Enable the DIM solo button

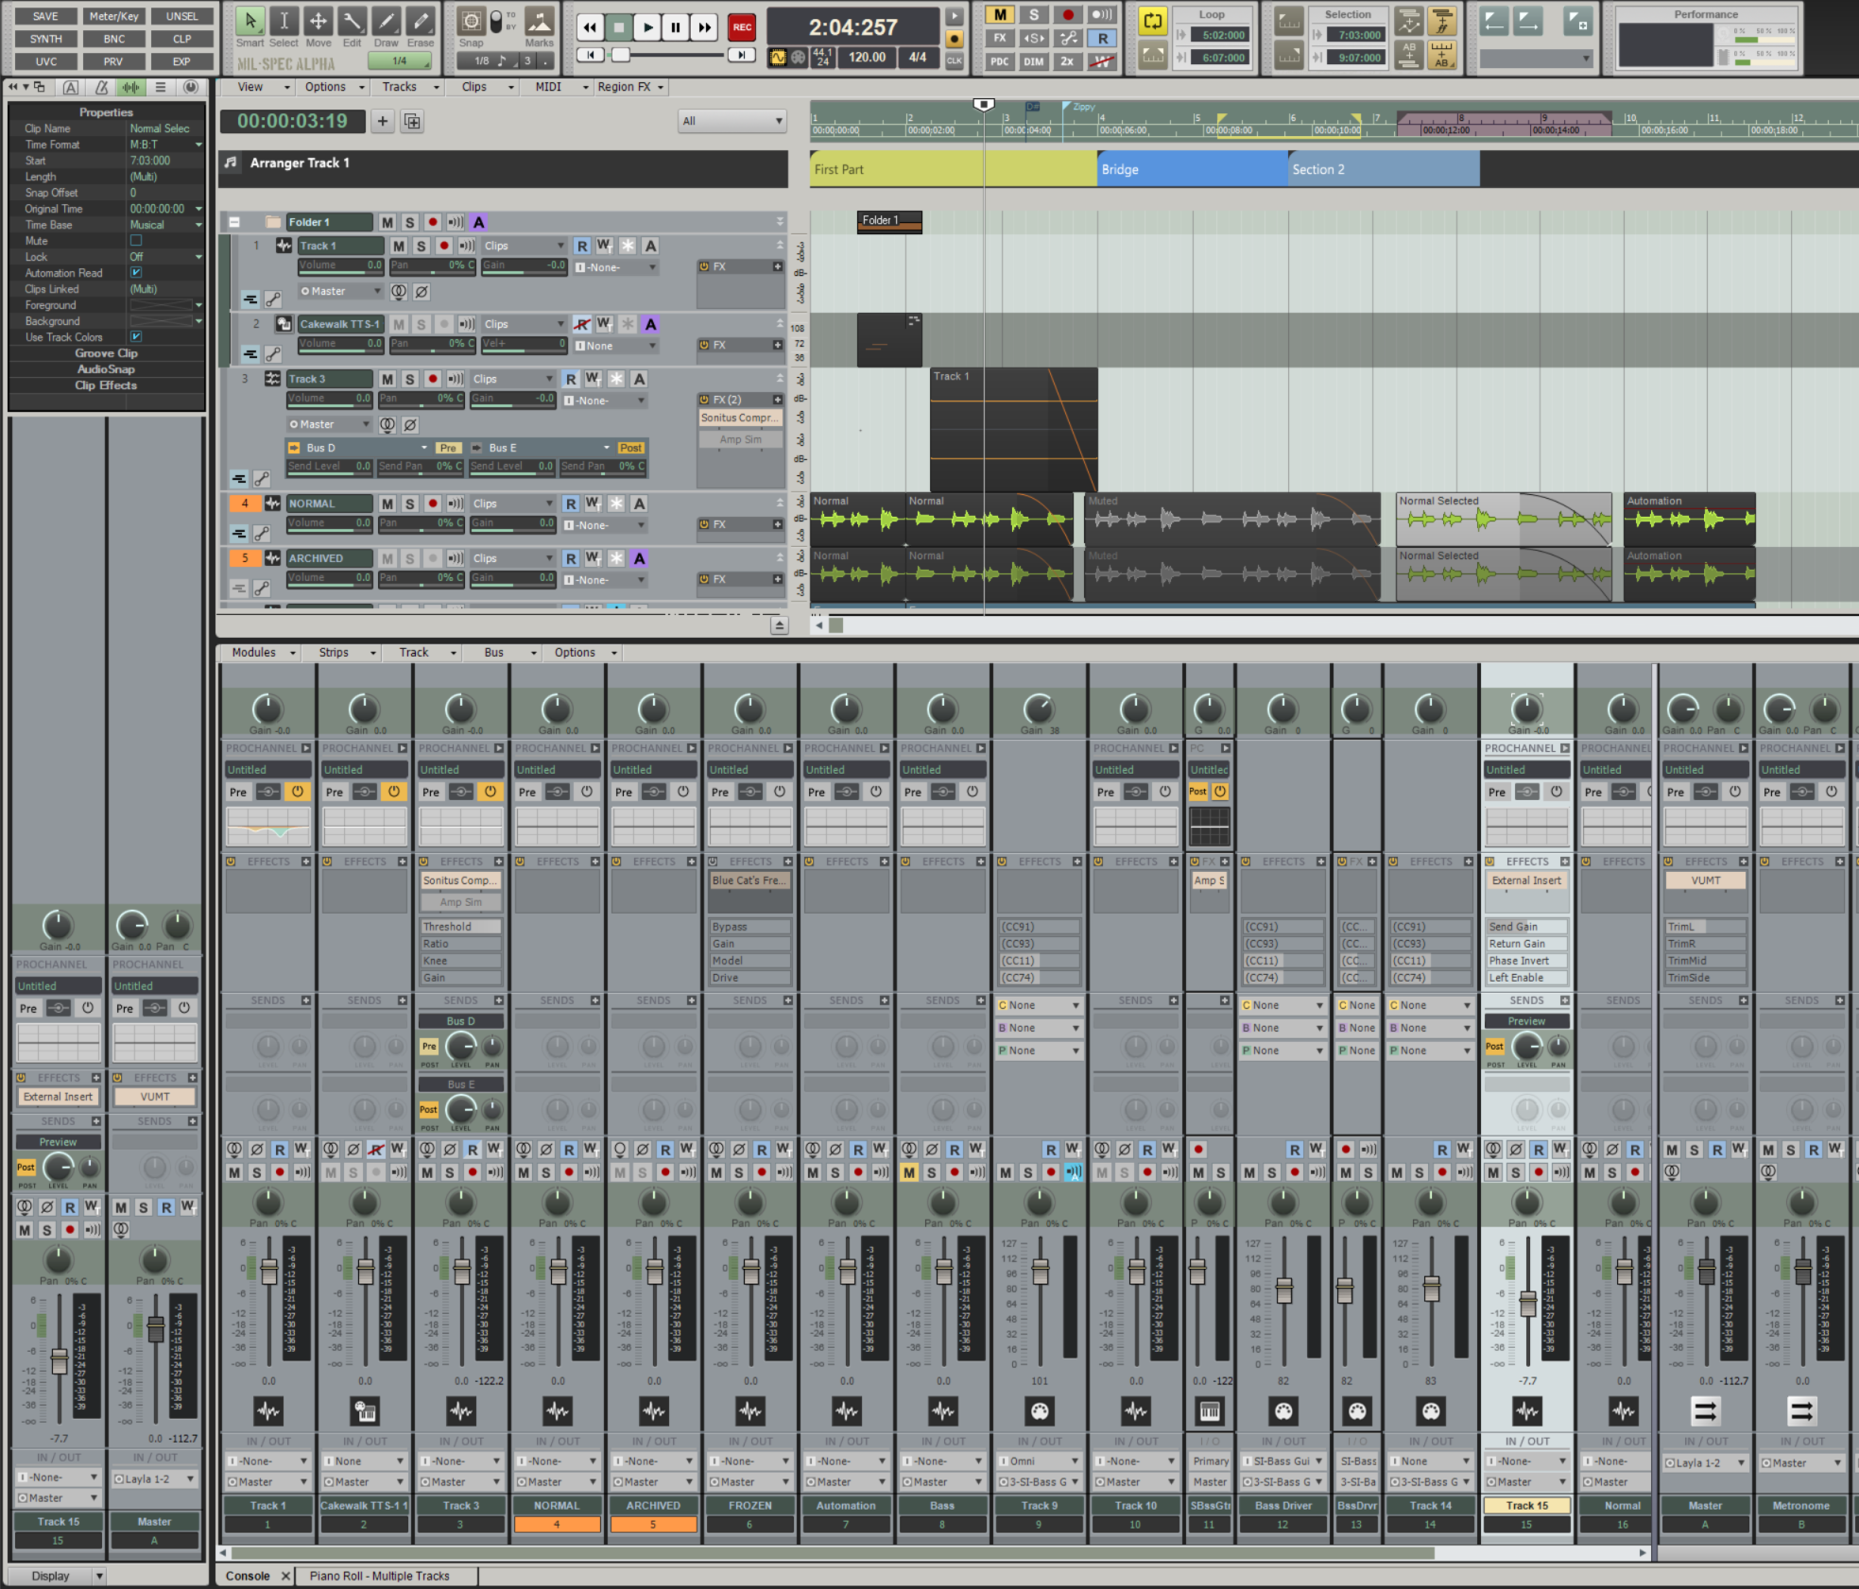click(x=1034, y=61)
